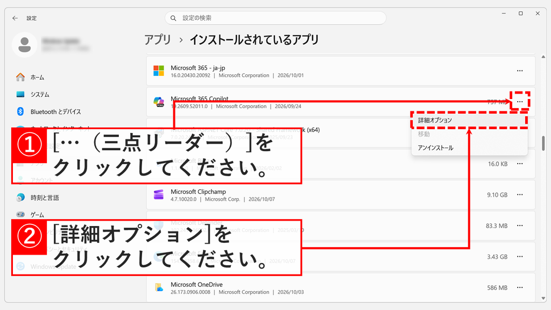Click the Microsoft 365 - ja-jp app icon
This screenshot has width=551, height=310.
(159, 71)
